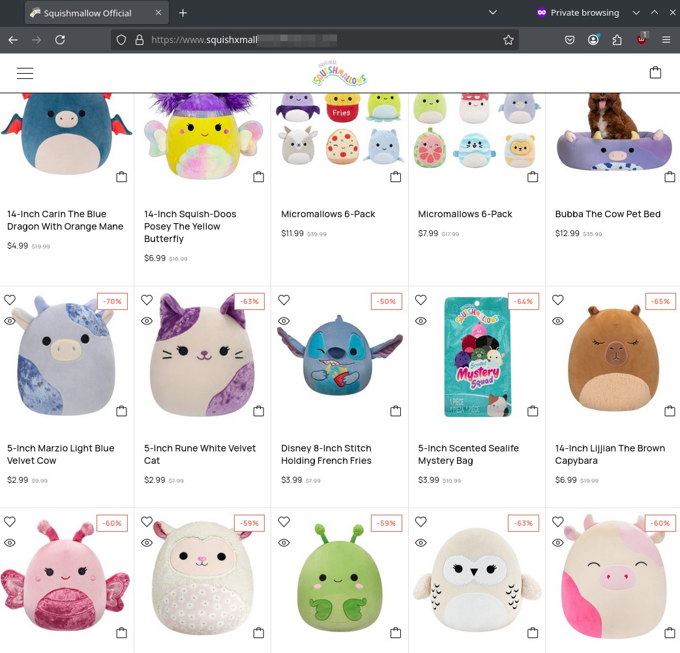Open 5-Inch Marzio Light Blue Velvet Cow link
The height and width of the screenshot is (653, 680).
[x=61, y=454]
